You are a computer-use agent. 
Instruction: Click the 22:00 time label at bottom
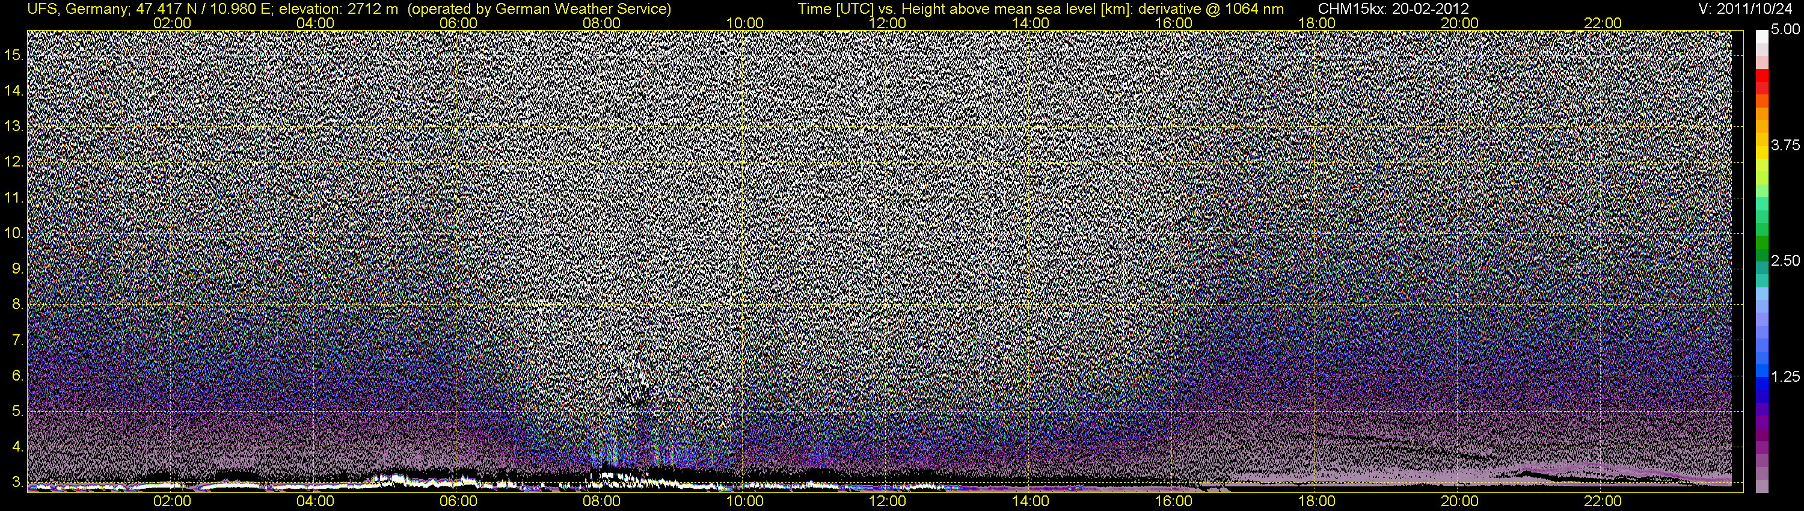coord(1603,501)
